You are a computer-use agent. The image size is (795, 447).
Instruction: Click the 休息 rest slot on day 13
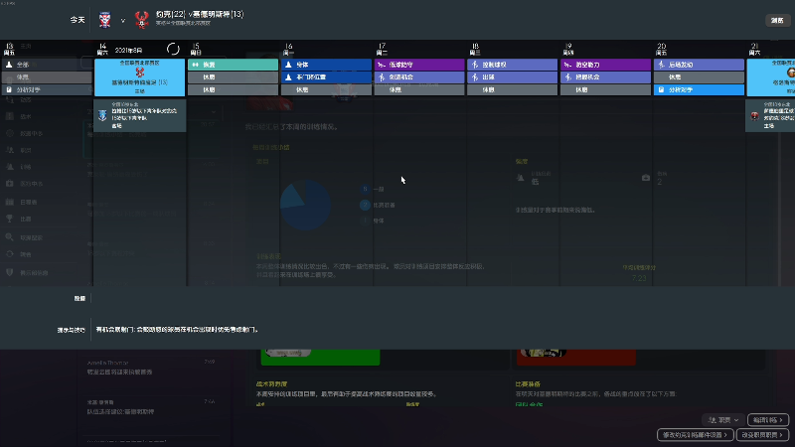click(47, 77)
